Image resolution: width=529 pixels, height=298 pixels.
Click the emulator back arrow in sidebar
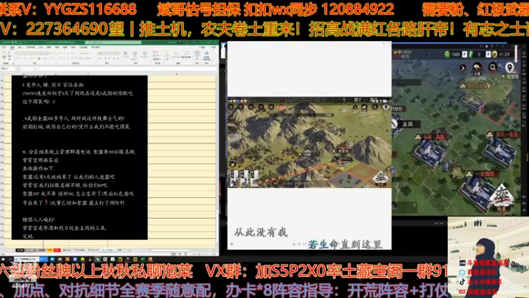pyautogui.click(x=524, y=197)
